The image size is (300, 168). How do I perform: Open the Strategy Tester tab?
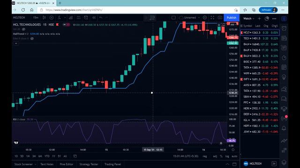(x=89, y=164)
